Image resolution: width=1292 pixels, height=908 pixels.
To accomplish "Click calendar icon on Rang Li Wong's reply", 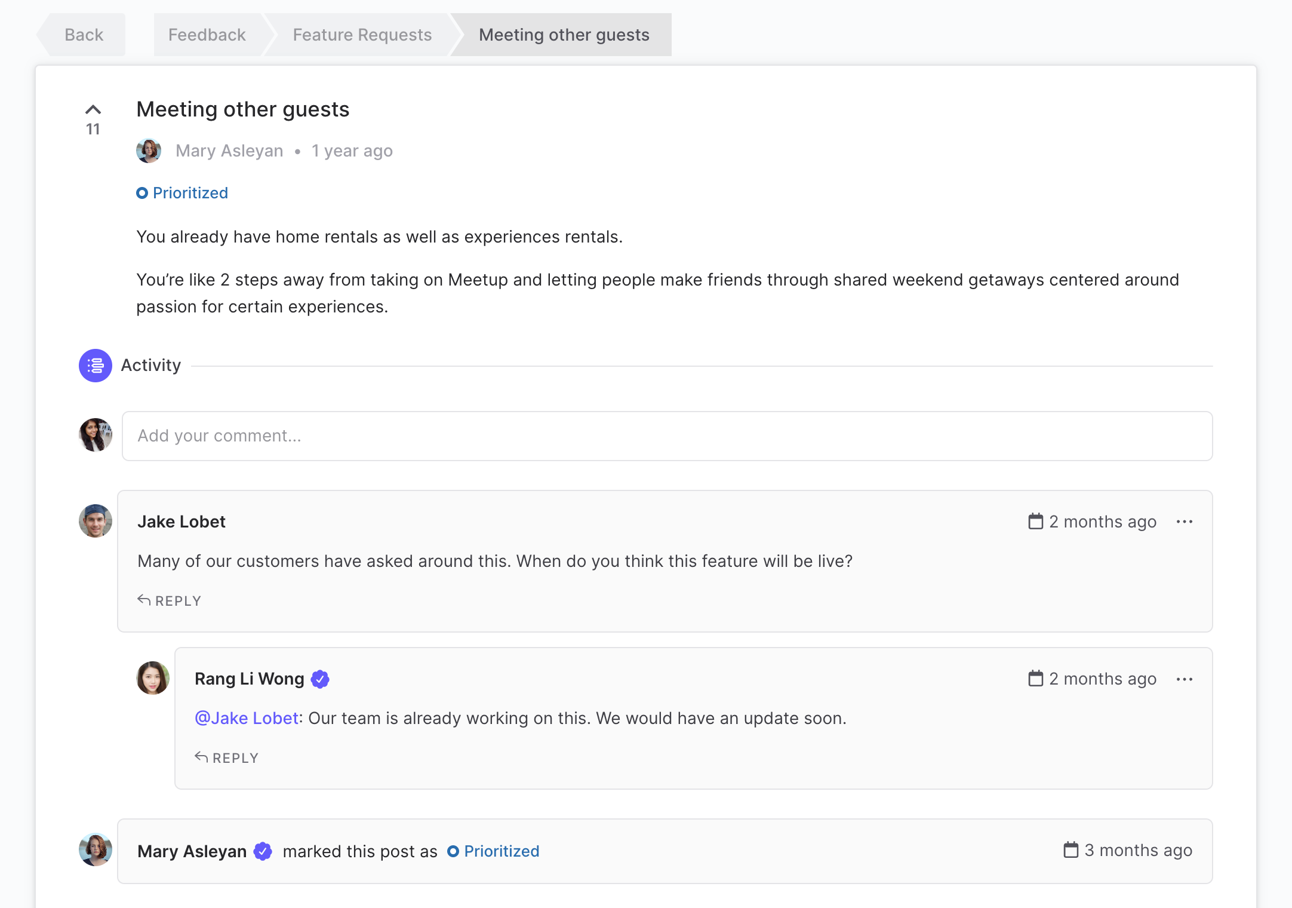I will (x=1036, y=678).
